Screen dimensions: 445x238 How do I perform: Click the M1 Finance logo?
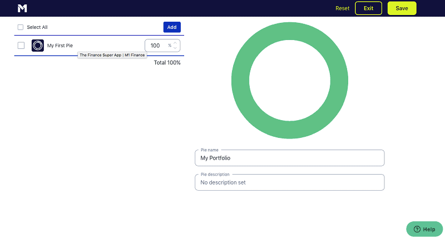[x=22, y=8]
